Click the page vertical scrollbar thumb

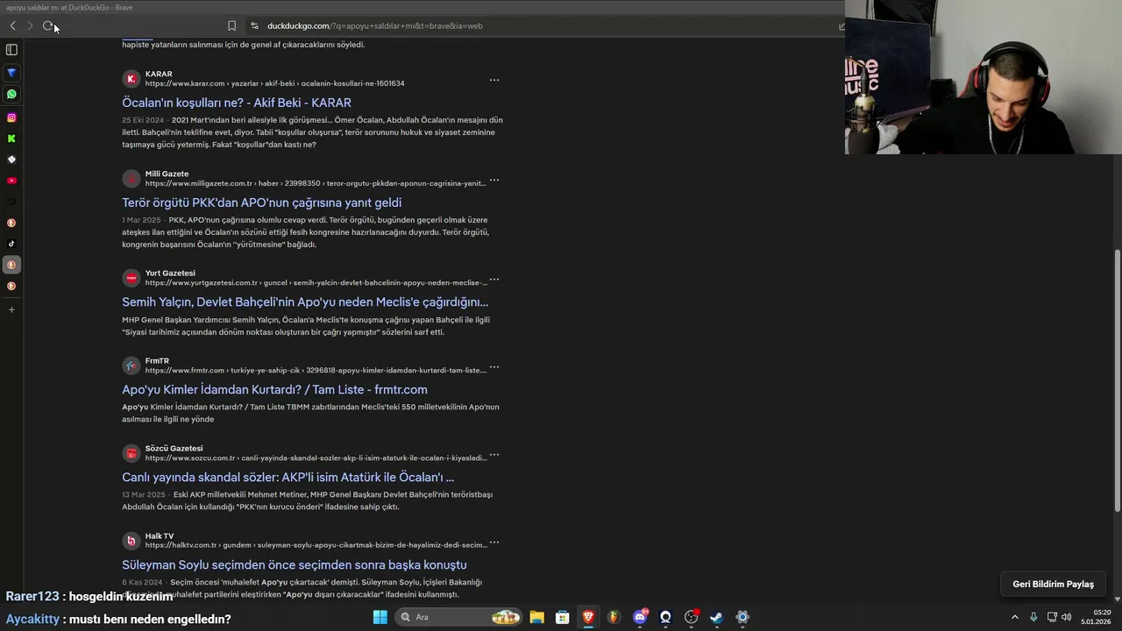point(1117,381)
